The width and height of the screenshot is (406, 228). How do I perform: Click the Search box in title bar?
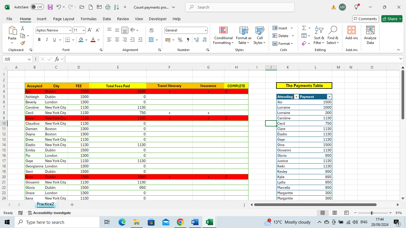point(240,7)
